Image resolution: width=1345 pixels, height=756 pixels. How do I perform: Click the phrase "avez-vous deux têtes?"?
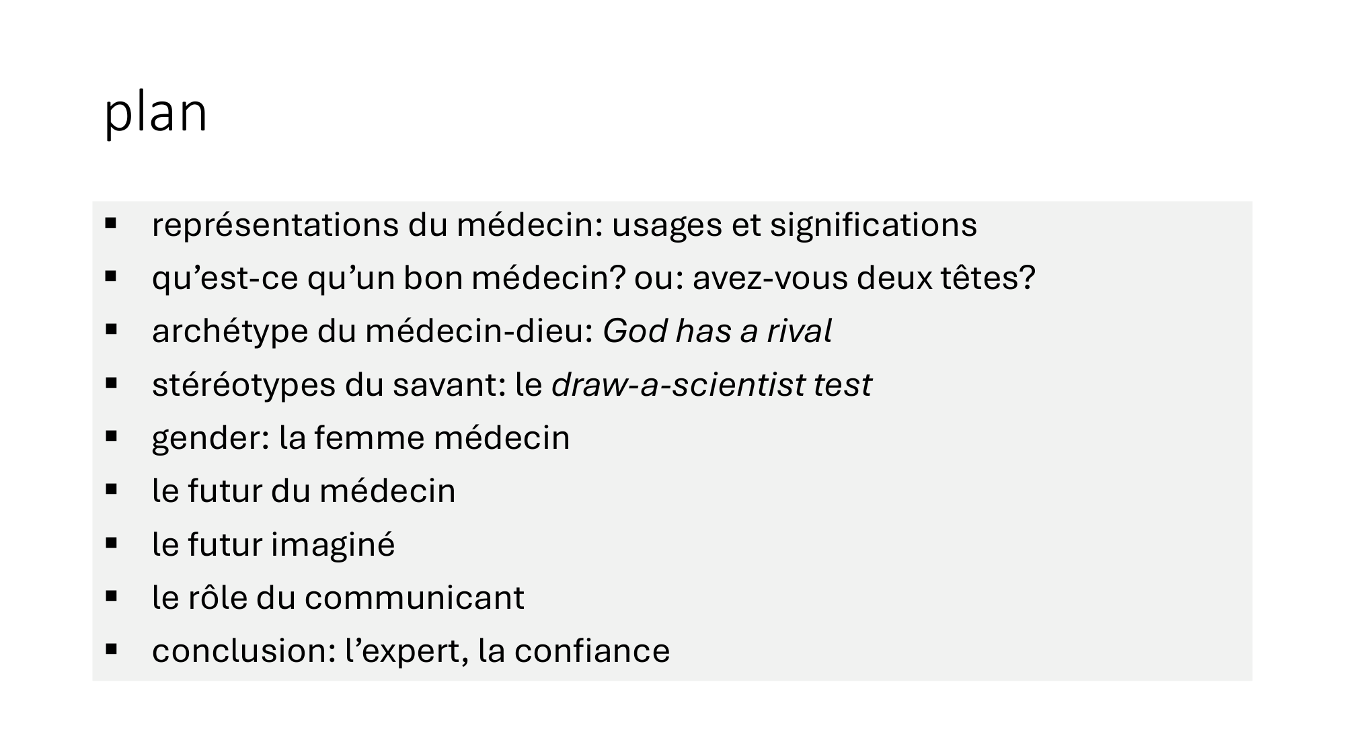pos(863,278)
